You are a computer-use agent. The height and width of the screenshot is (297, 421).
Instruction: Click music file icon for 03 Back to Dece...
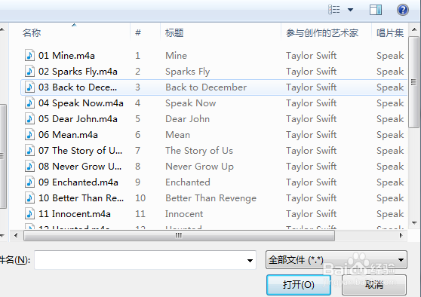click(x=29, y=87)
